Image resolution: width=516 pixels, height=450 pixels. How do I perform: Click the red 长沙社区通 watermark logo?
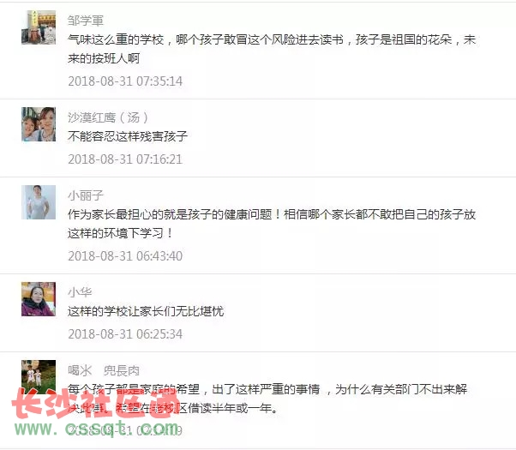[95, 403]
